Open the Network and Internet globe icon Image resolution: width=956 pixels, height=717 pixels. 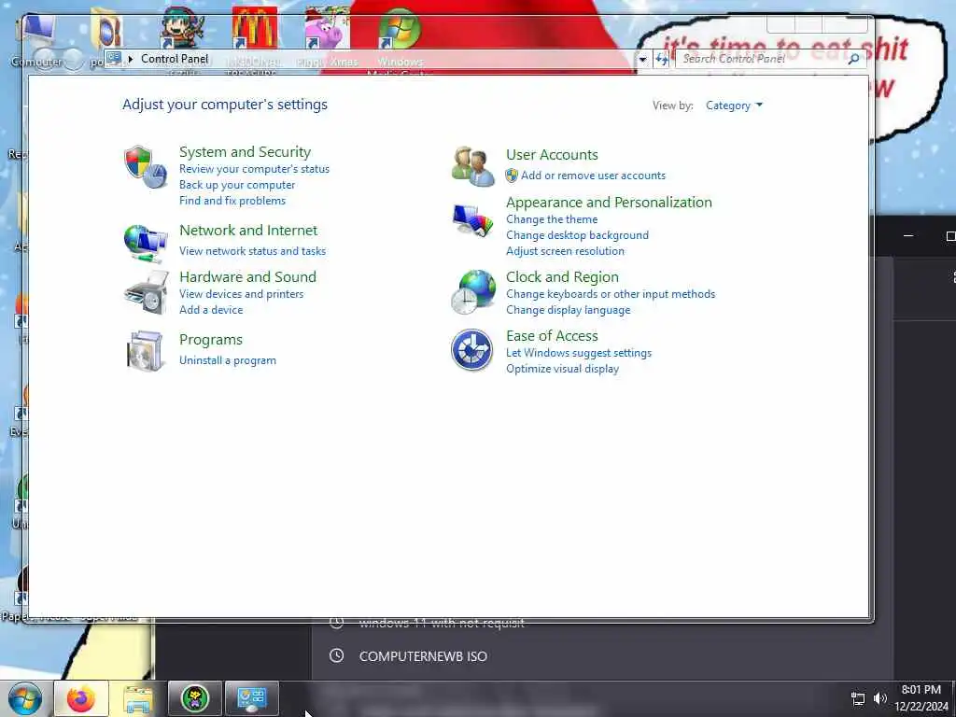tap(146, 244)
